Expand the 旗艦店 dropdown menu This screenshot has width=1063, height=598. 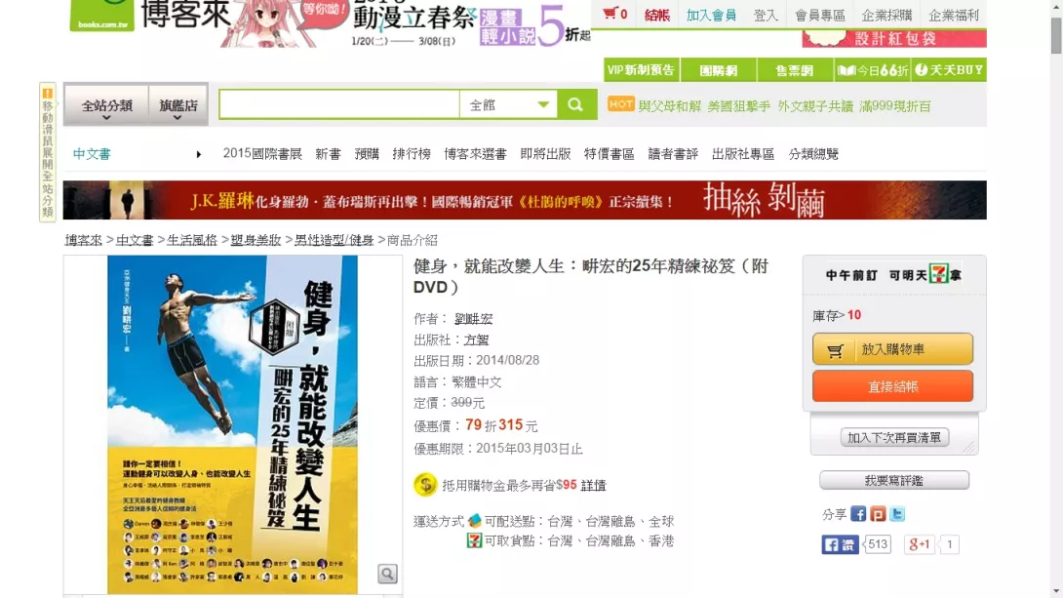pyautogui.click(x=178, y=105)
